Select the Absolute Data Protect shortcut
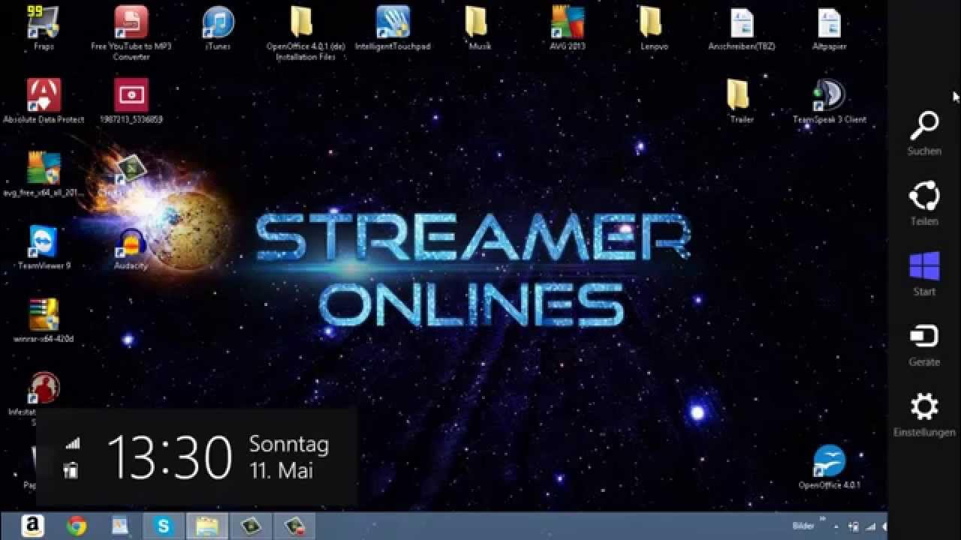 [44, 100]
